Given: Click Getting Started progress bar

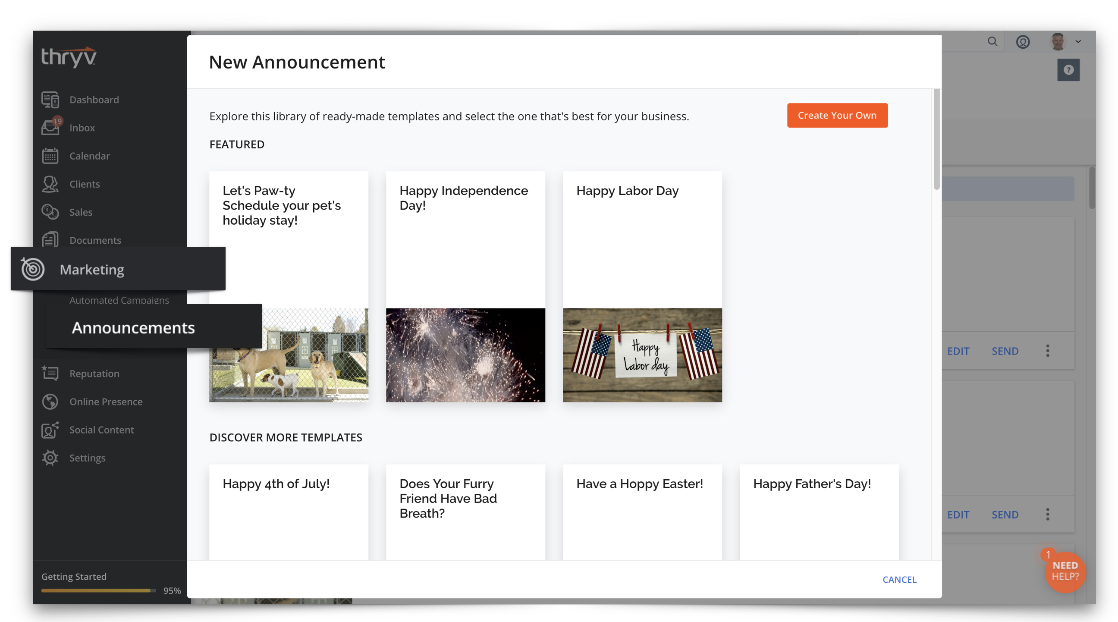Looking at the screenshot, I should [98, 591].
